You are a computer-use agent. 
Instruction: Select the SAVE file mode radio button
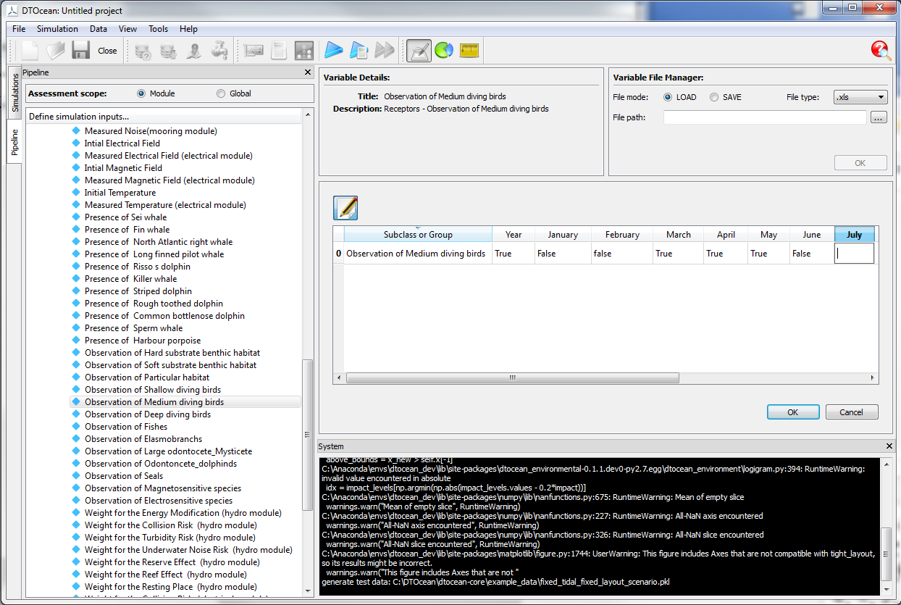tap(714, 96)
